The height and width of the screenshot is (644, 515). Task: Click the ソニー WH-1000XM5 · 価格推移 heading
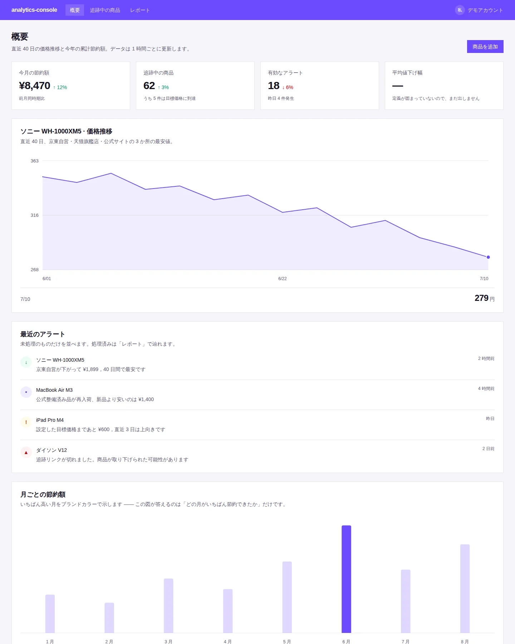click(x=67, y=131)
